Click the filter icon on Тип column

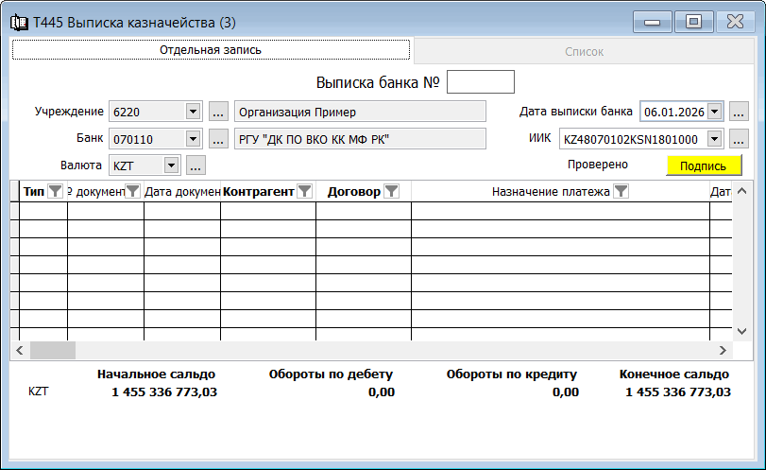click(x=56, y=191)
